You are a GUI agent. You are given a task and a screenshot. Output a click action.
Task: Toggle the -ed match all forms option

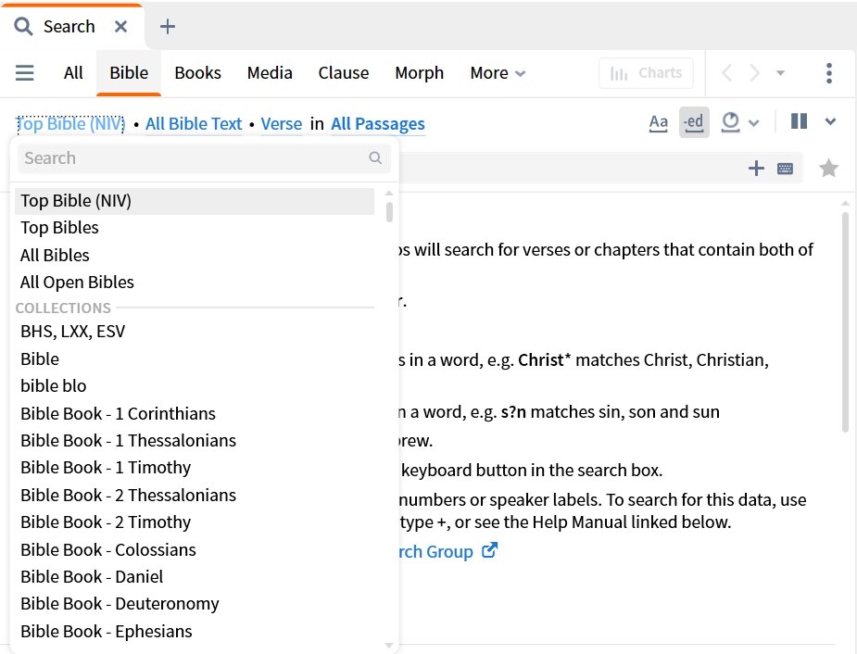pyautogui.click(x=694, y=122)
